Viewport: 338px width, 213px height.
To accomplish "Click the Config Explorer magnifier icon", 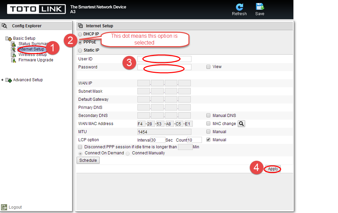I will pyautogui.click(x=4, y=26).
